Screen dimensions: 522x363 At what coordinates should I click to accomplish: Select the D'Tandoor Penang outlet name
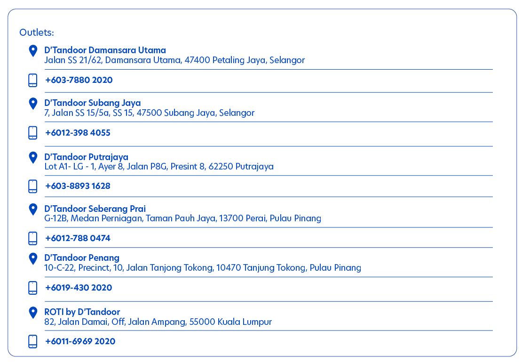pyautogui.click(x=82, y=258)
